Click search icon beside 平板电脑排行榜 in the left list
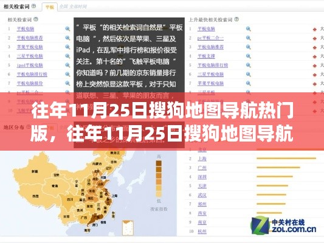Viewport: 324px width, 243px height. [67, 74]
